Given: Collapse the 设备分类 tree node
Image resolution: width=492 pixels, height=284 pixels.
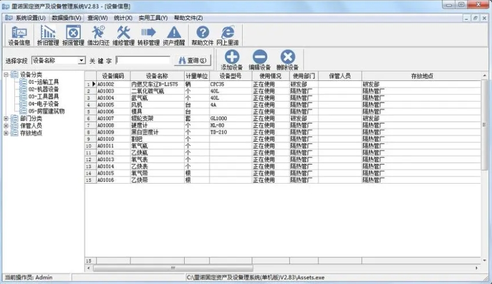Looking at the screenshot, I should (6, 75).
